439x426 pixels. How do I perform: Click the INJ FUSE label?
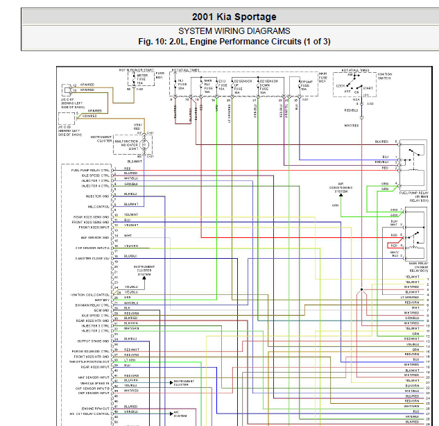[182, 85]
